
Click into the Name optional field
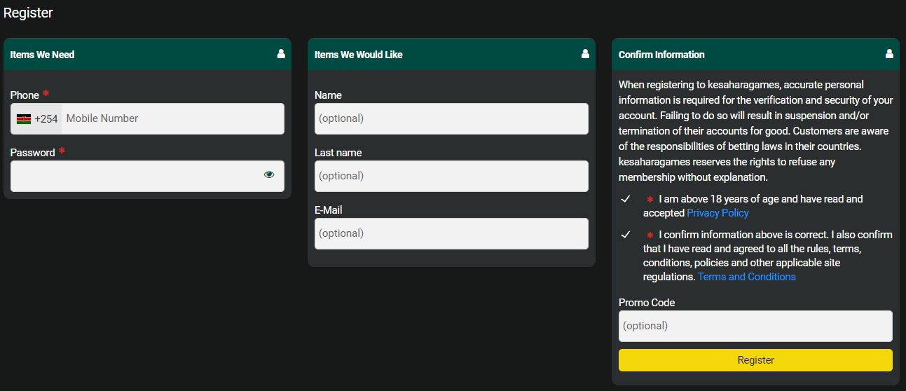[x=451, y=119]
